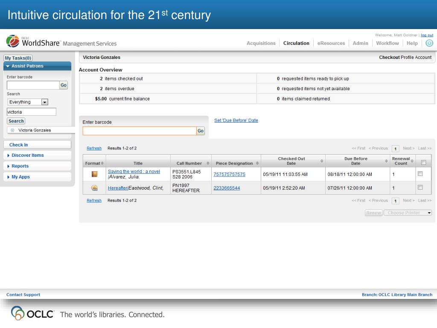Click the DVD format icon for Hereafter
437x328 pixels.
click(94, 188)
